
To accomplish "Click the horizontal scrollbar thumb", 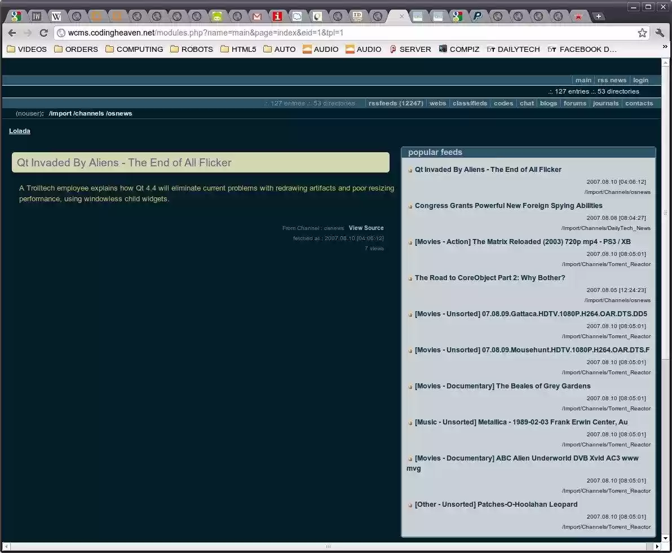I will (328, 547).
